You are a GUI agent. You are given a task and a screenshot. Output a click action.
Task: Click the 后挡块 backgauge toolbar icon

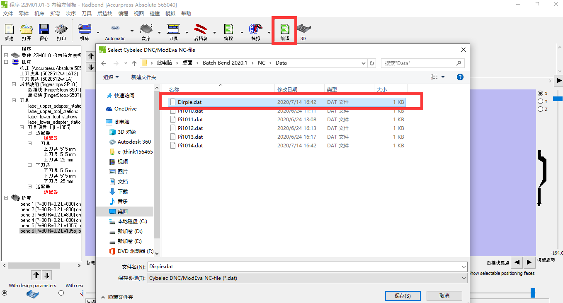pyautogui.click(x=201, y=29)
